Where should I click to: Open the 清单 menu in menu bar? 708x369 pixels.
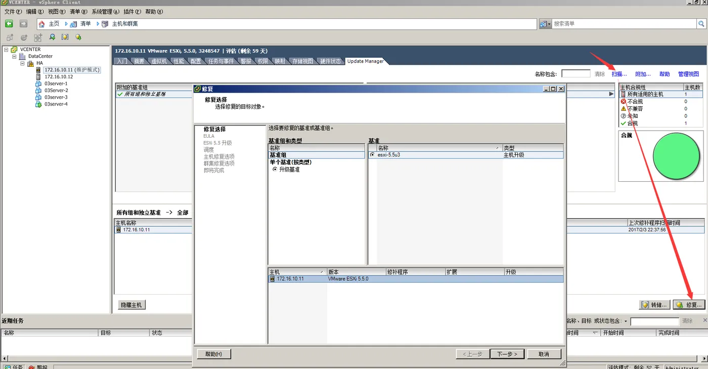[78, 12]
